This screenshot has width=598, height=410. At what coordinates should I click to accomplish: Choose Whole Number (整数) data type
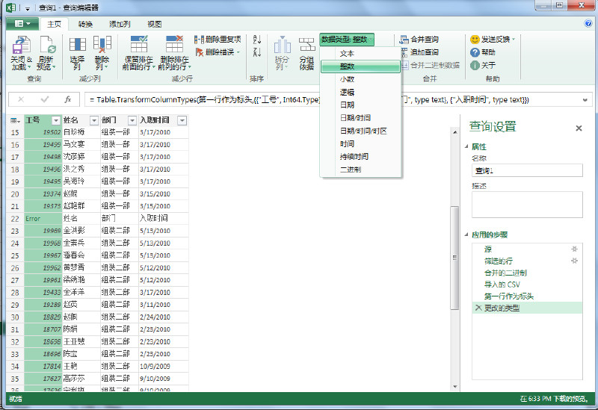pyautogui.click(x=360, y=66)
